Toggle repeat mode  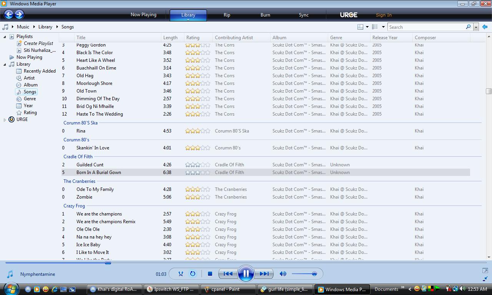(193, 274)
